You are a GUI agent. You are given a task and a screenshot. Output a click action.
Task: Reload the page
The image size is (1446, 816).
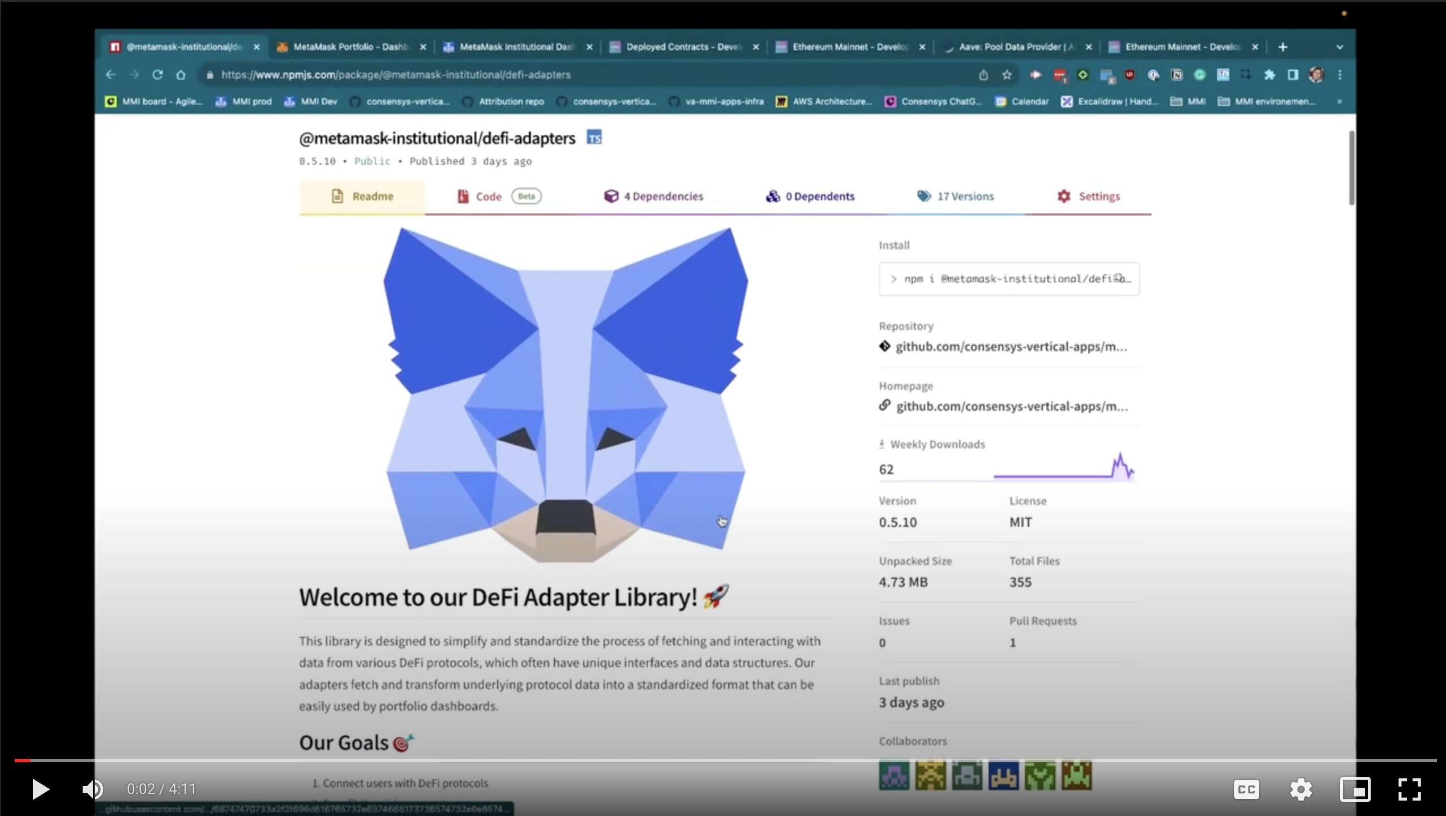(157, 75)
